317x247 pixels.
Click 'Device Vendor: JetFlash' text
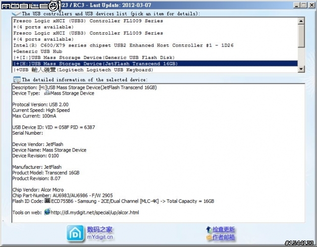coord(38,144)
